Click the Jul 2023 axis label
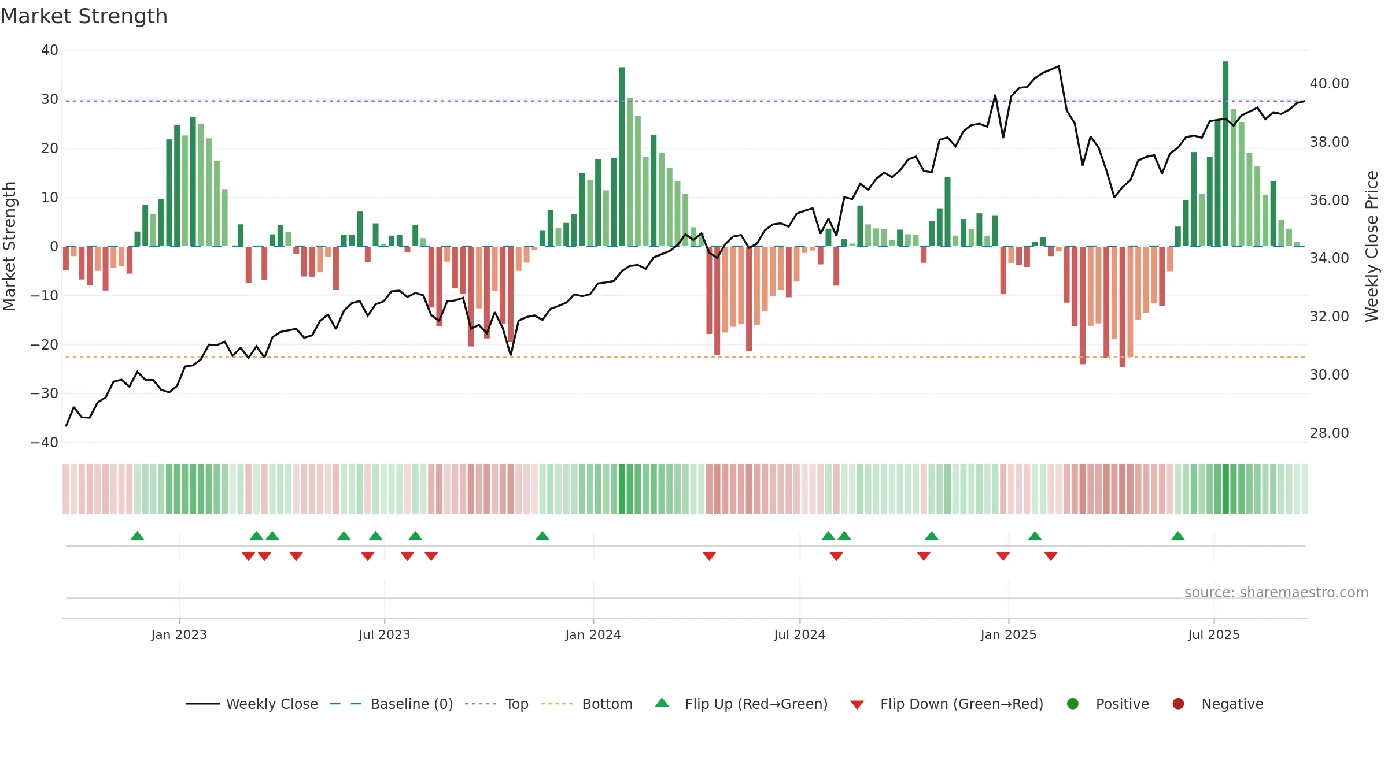This screenshot has height=780, width=1388. tap(384, 634)
